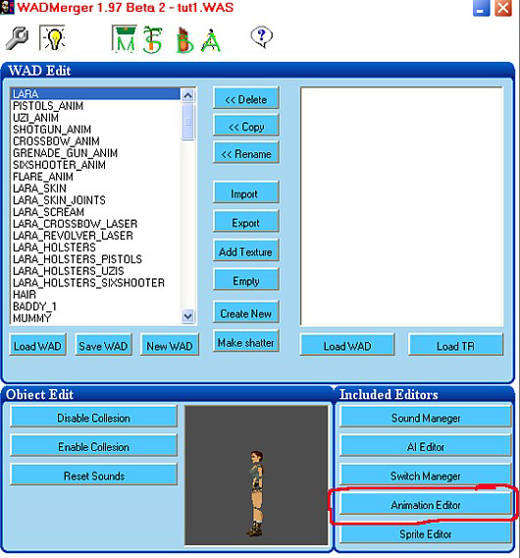Open the green M tool icon
This screenshot has width=520, height=558.
coord(124,39)
